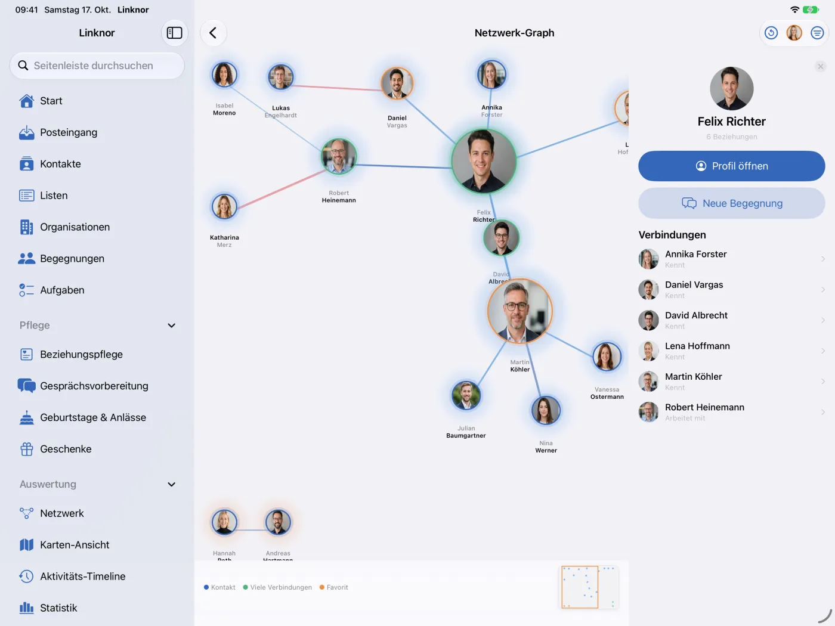Open the Posteingang inbox
Image resolution: width=835 pixels, height=626 pixels.
tap(97, 132)
